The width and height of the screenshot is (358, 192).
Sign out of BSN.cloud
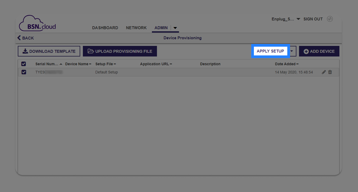[x=313, y=19]
